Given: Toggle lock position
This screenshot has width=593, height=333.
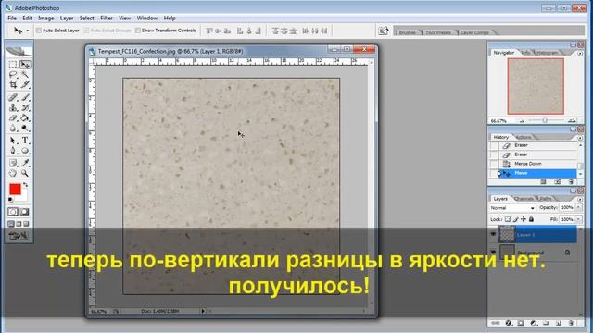Looking at the screenshot, I should 524,219.
